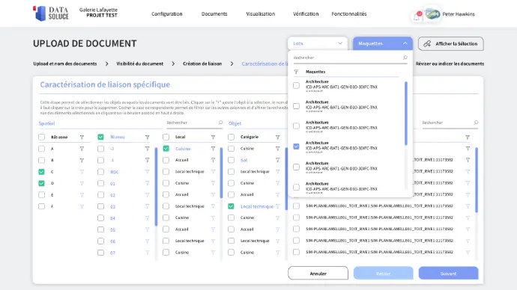Click filter icon for Niveau row 01
Image resolution: width=517 pixels, height=290 pixels.
pyautogui.click(x=148, y=183)
